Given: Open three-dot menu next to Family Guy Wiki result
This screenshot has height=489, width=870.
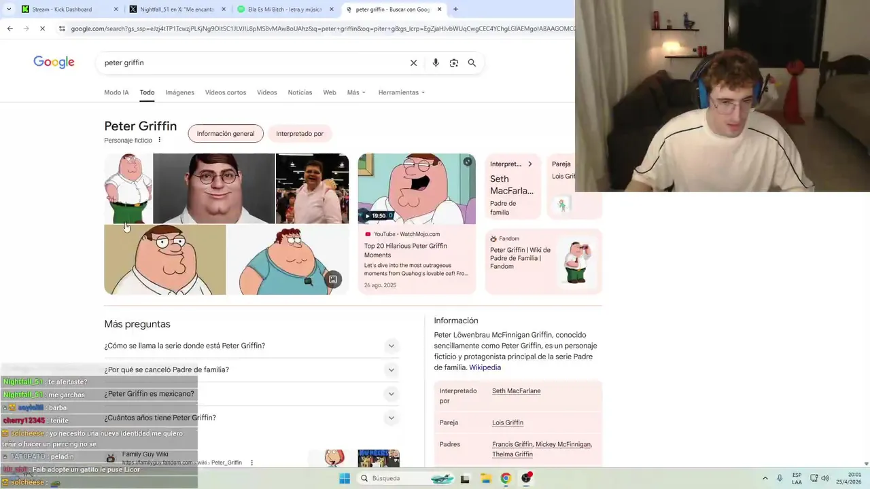Looking at the screenshot, I should [252, 463].
